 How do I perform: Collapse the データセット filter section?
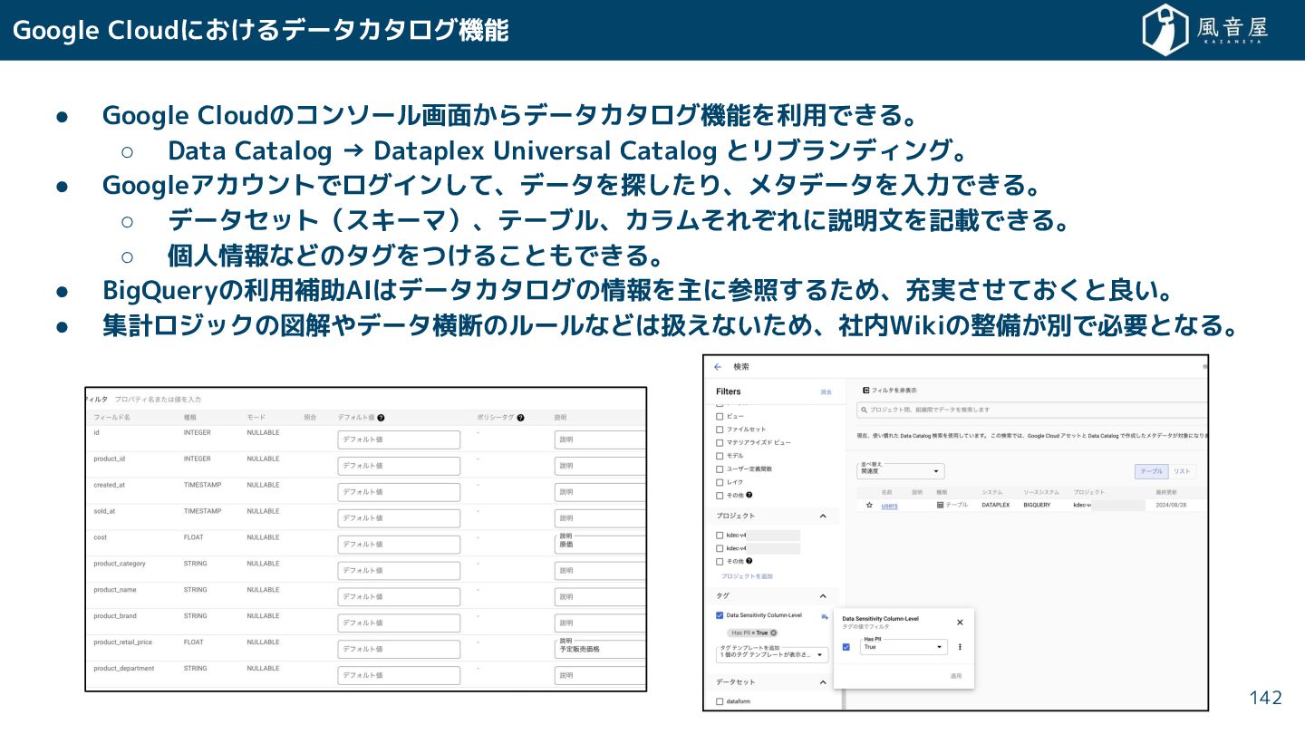(823, 681)
